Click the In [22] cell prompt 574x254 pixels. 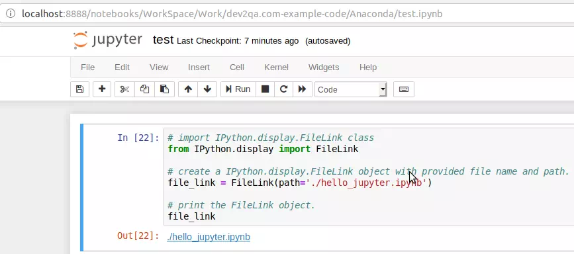pos(138,138)
